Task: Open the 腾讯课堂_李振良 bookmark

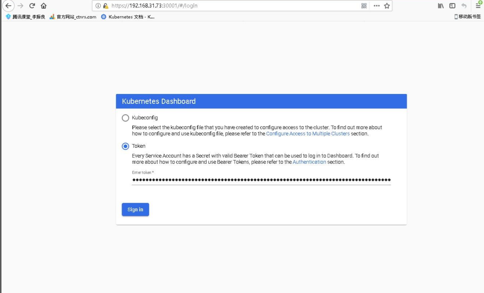Action: pos(26,17)
